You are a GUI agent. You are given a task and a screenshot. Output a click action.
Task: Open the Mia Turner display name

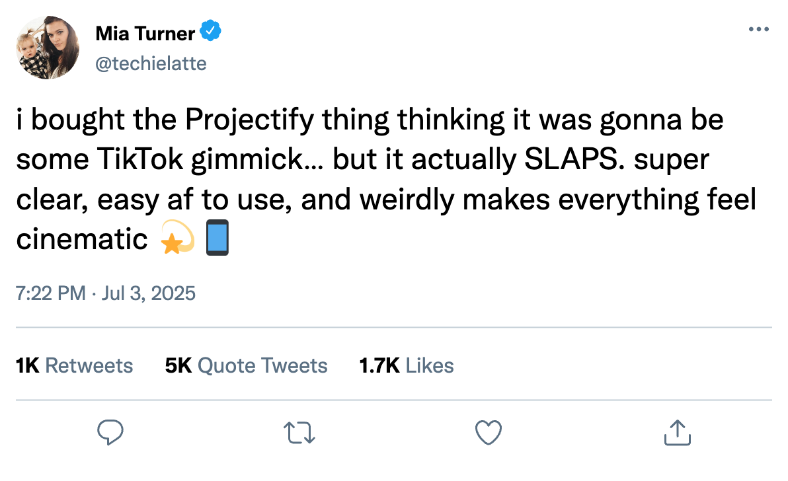(x=145, y=34)
